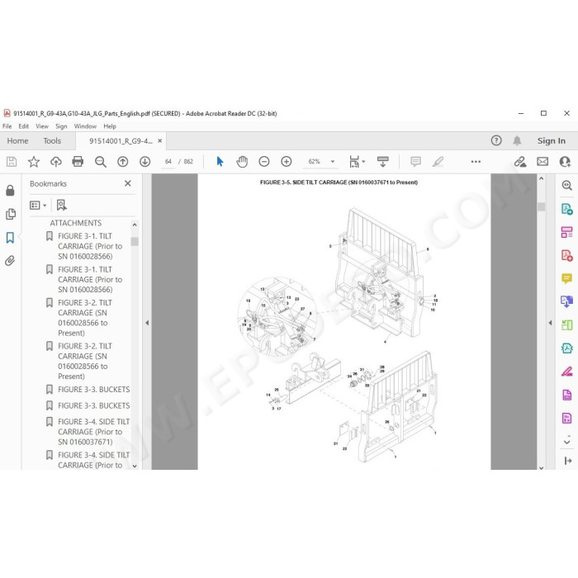Open the Window menu

pos(85,126)
